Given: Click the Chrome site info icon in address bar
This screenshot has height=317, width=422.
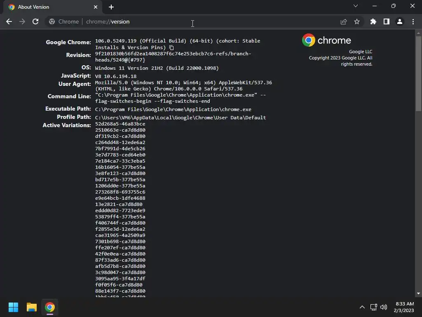Looking at the screenshot, I should (52, 21).
